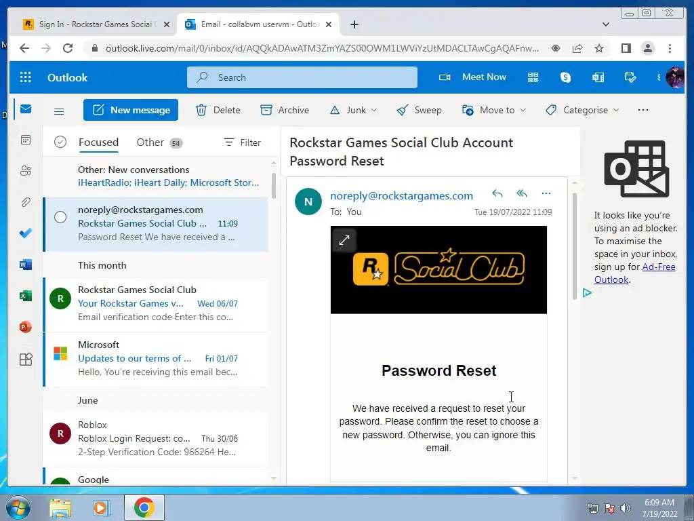Viewport: 694px width, 521px height.
Task: Open Calendar from the left rail
Action: coord(26,140)
